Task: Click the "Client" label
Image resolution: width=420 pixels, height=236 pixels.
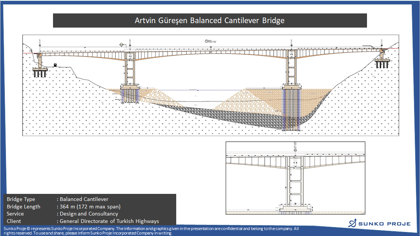Action: pyautogui.click(x=14, y=221)
